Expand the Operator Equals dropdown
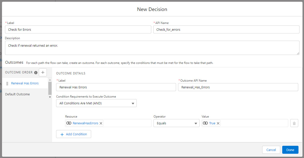Image resolution: width=304 pixels, height=158 pixels. [176, 123]
